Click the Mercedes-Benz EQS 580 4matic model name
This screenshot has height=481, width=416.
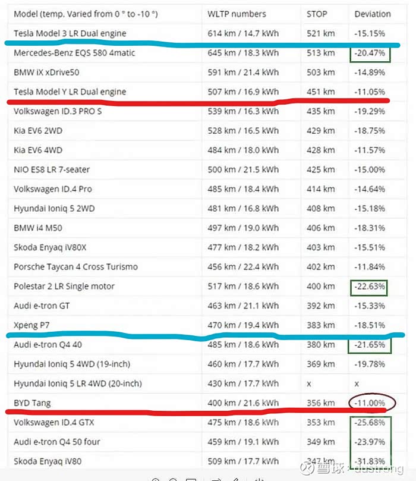[x=74, y=53]
